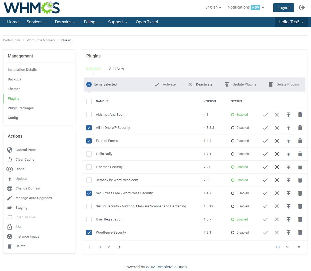This screenshot has height=271, width=311.
Task: Check the Jetpack by WordPress.com checkbox
Action: pos(89,180)
